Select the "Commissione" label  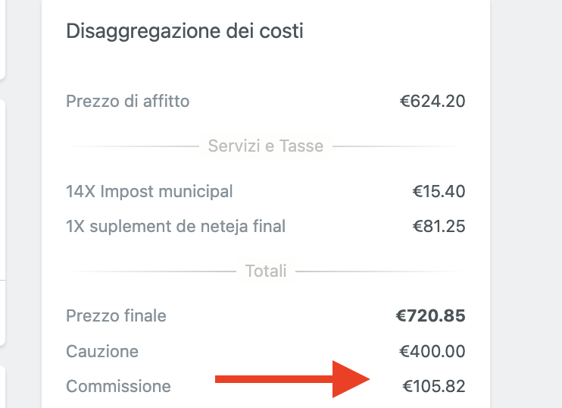(118, 386)
